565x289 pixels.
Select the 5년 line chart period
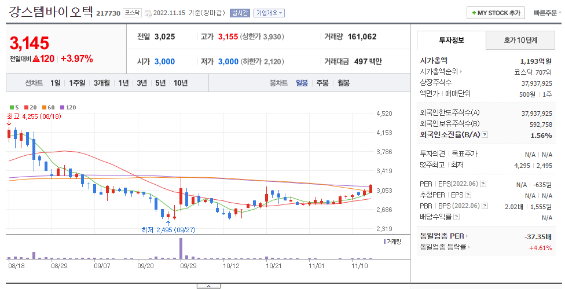coord(160,83)
